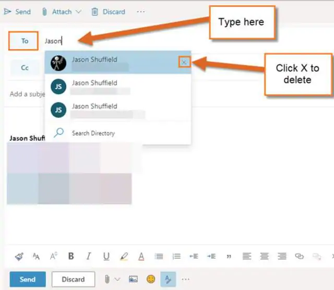This screenshot has height=290, width=334.
Task: Toggle the formatting options button
Action: (x=168, y=279)
